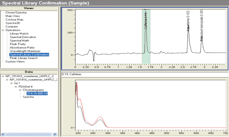229x137 pixels.
Task: Click the red library spectrum curve near 275 nm
Action: [100, 117]
